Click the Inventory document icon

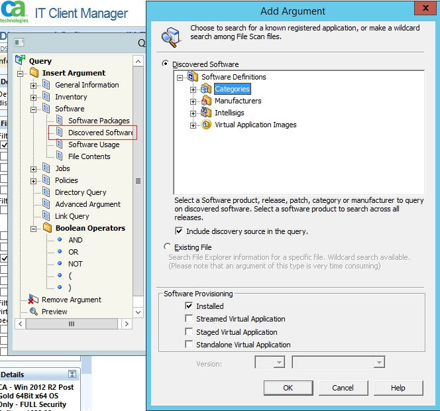[46, 97]
